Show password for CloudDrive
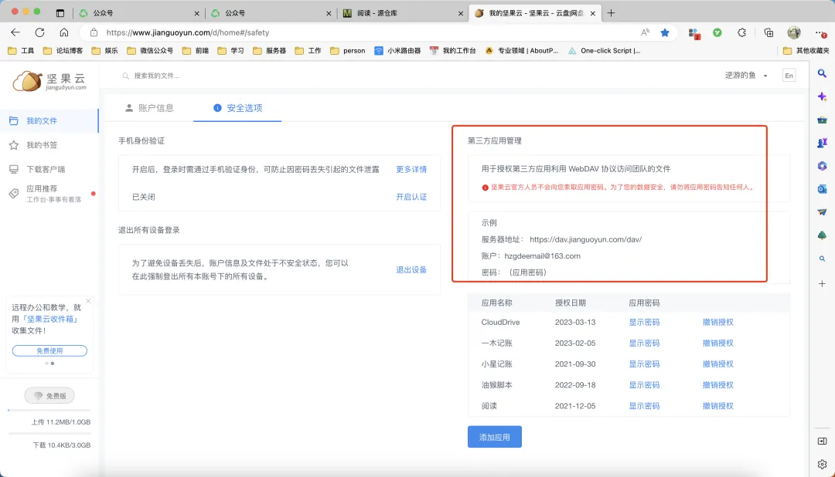The width and height of the screenshot is (835, 477). [644, 323]
